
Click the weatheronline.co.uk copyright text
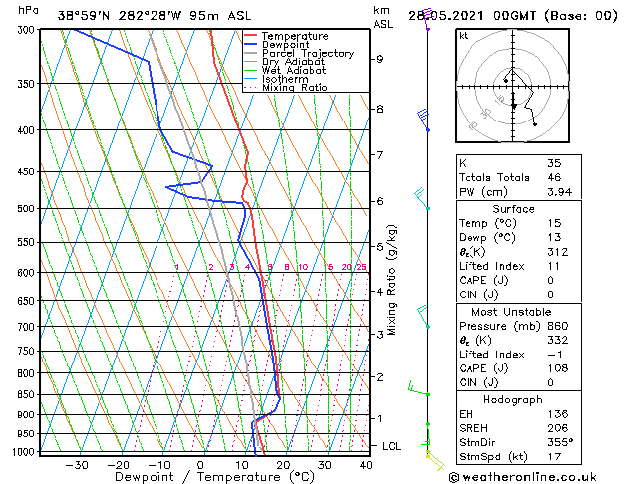(x=522, y=477)
